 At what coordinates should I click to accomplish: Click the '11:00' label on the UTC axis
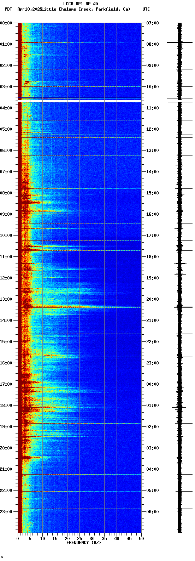153,108
